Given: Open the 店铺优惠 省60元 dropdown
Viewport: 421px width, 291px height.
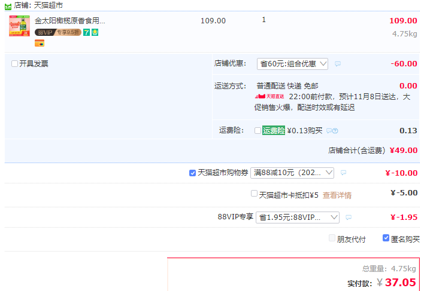Looking at the screenshot, I should coord(292,64).
